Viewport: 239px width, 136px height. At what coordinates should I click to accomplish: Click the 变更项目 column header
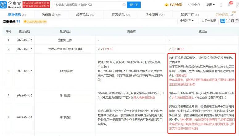pyautogui.click(x=65, y=31)
